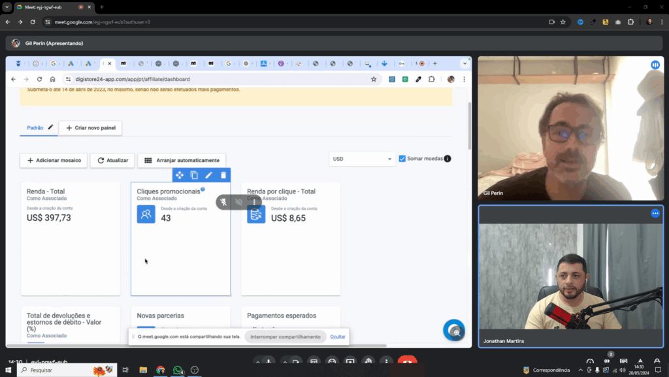Open more options on the floating Meet overlay
This screenshot has width=669, height=377.
click(254, 202)
